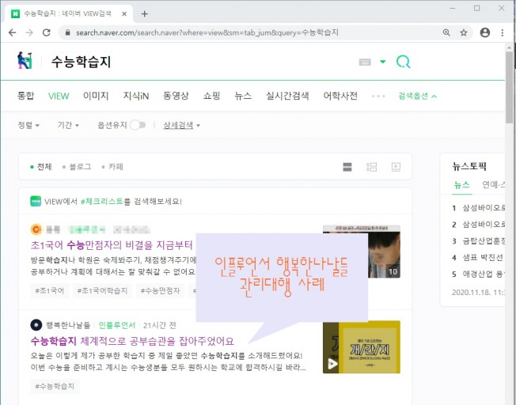The height and width of the screenshot is (405, 516).
Task: Expand search history dropdown arrow
Action: [383, 62]
